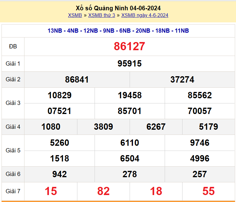Open 'XSMB ngày 4-6-2024' link
This screenshot has width=236, height=202.
coord(145,15)
